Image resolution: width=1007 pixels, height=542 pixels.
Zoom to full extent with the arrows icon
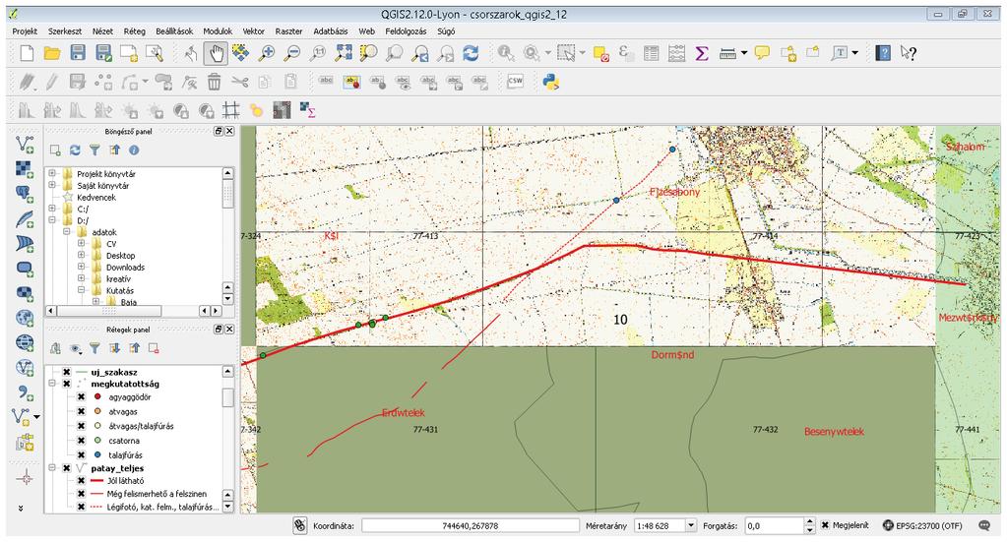click(x=344, y=53)
